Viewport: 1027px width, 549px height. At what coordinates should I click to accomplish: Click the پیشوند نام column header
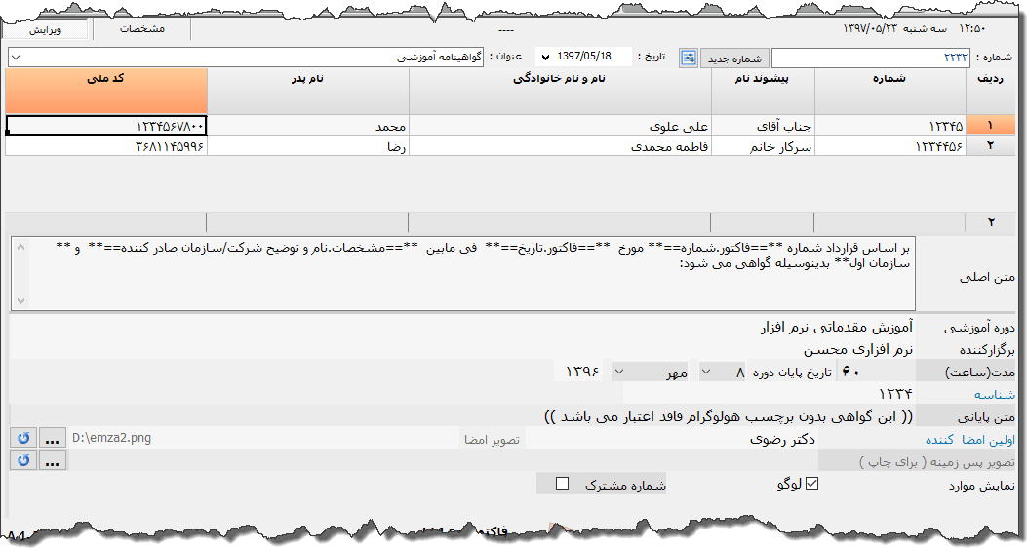(763, 91)
